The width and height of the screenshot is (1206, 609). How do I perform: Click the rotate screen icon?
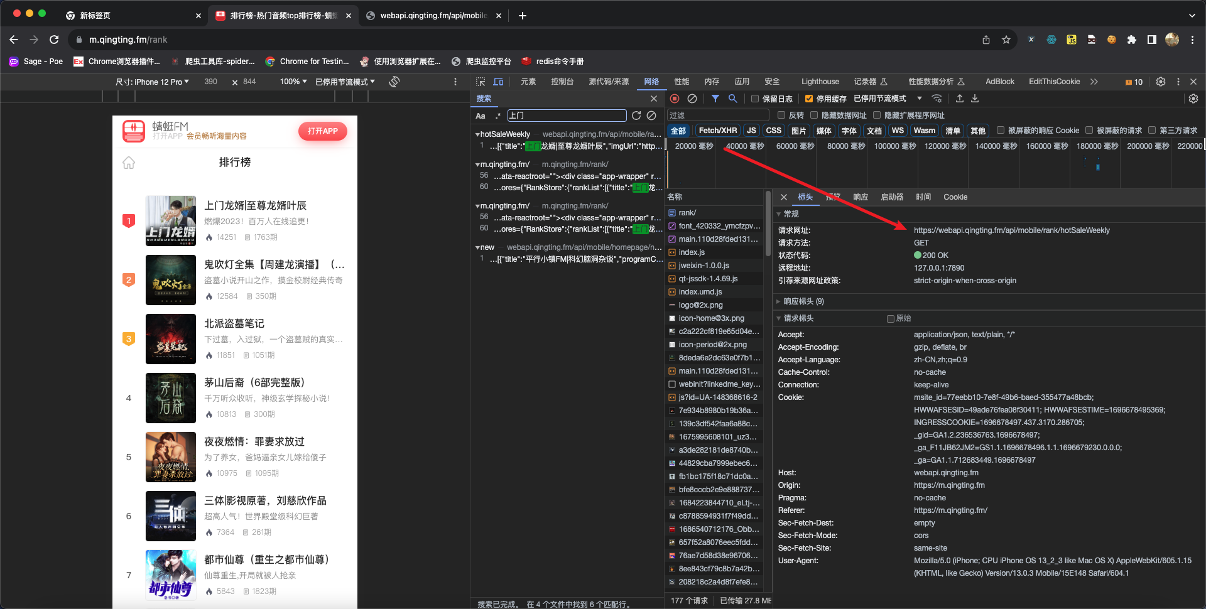click(394, 82)
